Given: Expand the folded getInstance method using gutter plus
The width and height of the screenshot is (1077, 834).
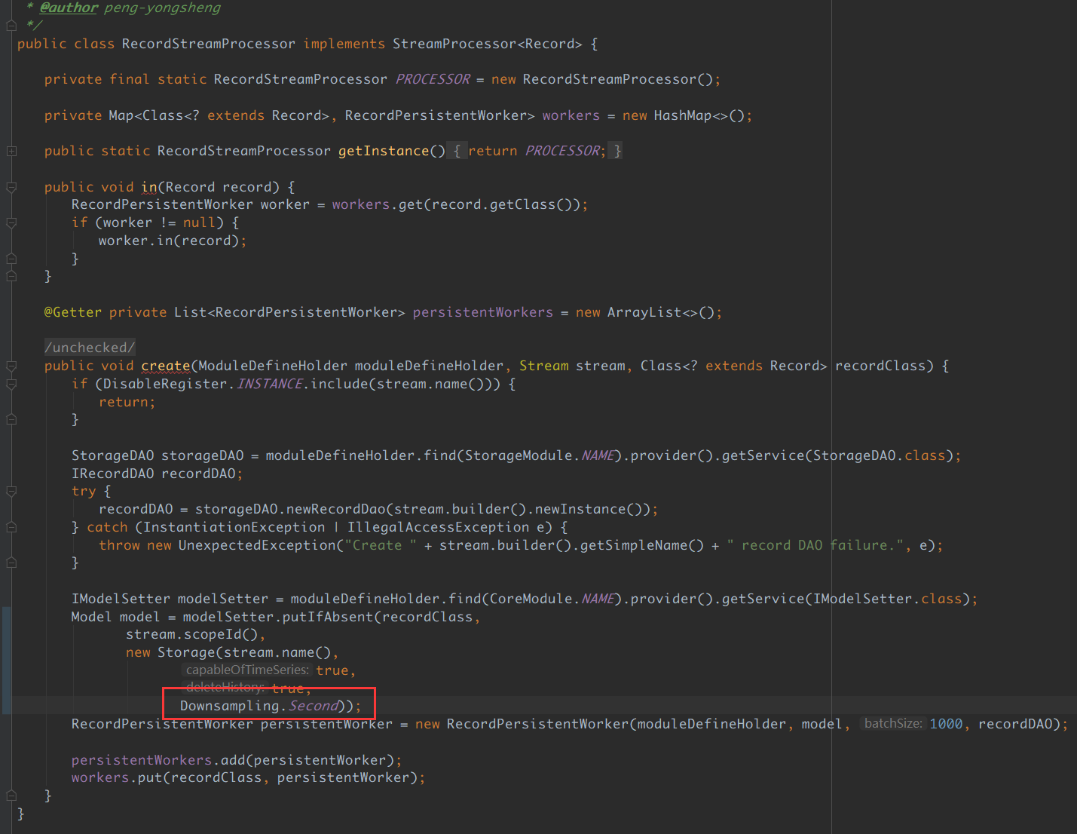Looking at the screenshot, I should point(11,151).
